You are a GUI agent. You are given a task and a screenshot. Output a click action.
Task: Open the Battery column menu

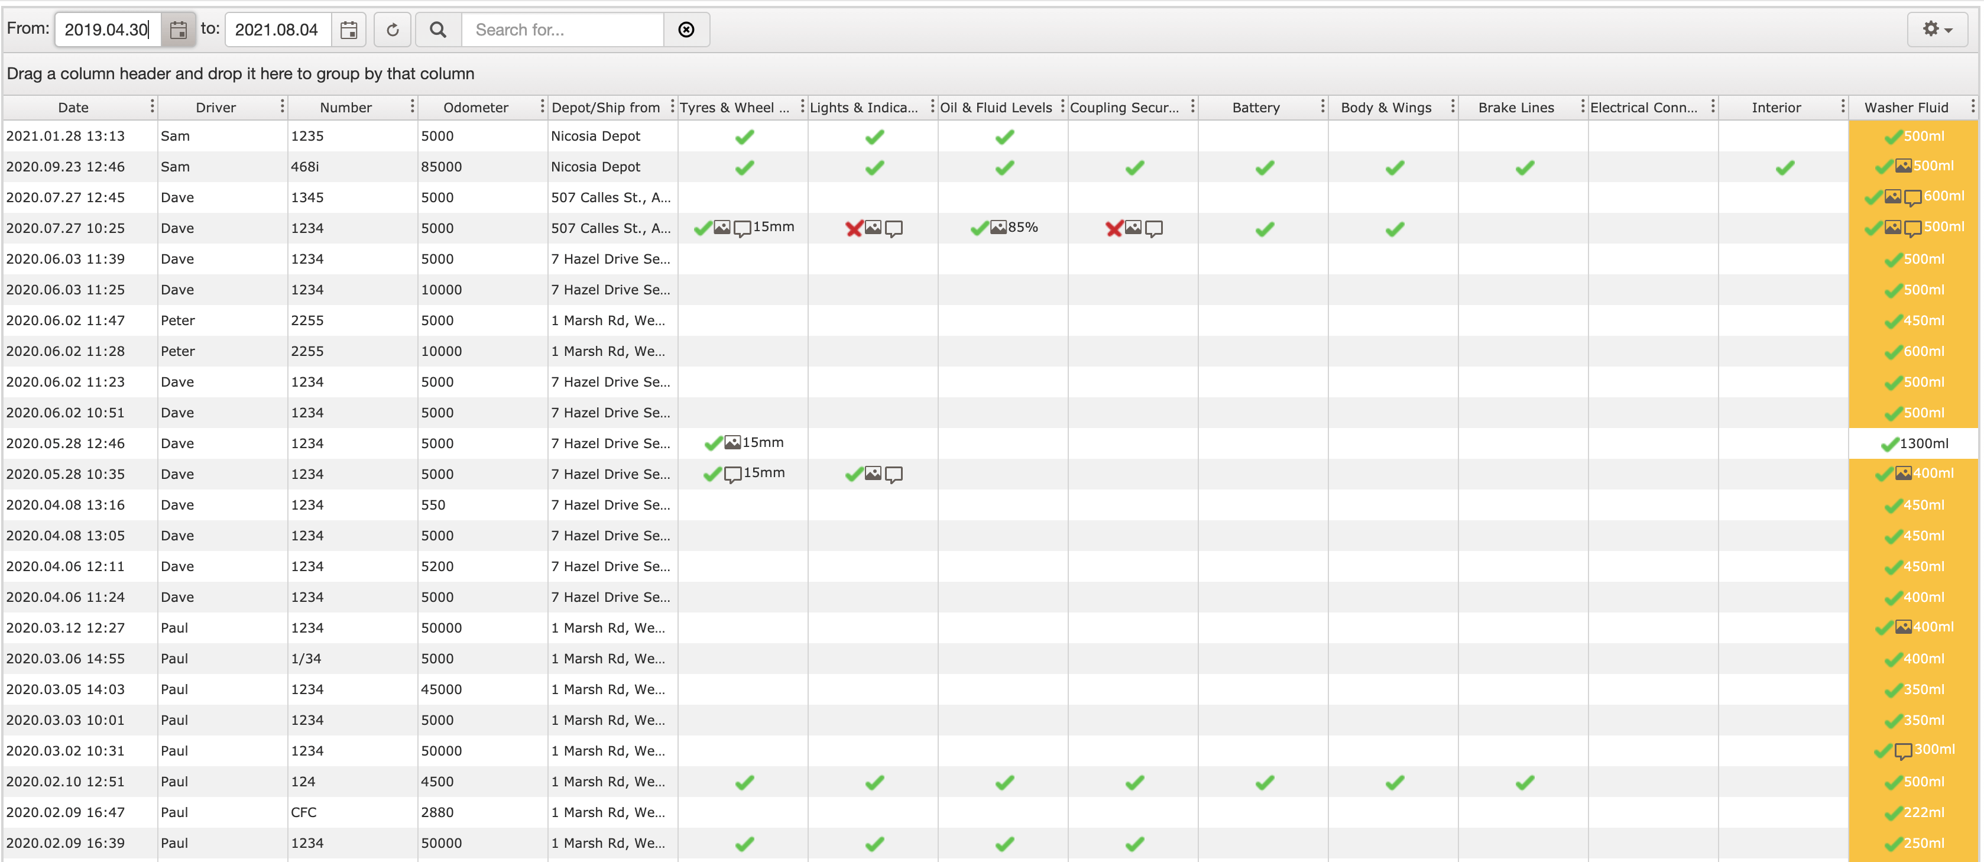click(1323, 106)
